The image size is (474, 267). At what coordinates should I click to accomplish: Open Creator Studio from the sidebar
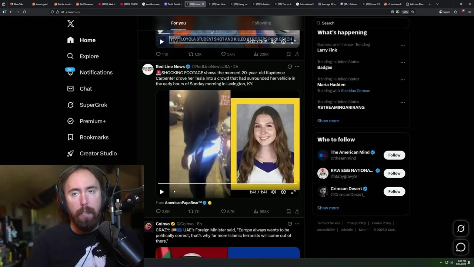coord(92,154)
